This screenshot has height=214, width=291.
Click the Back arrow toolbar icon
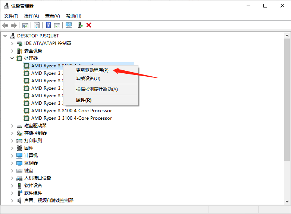click(x=5, y=25)
